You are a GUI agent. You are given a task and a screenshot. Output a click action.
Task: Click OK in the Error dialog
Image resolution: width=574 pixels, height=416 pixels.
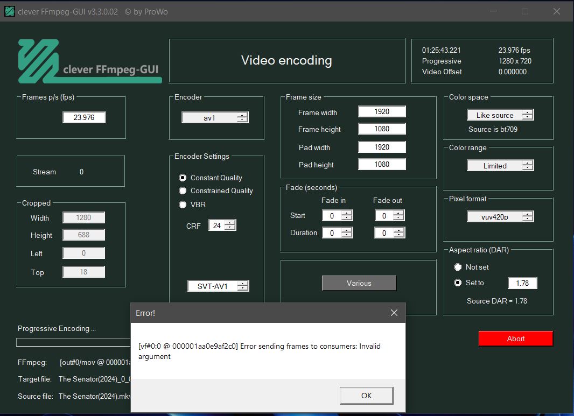coord(367,396)
